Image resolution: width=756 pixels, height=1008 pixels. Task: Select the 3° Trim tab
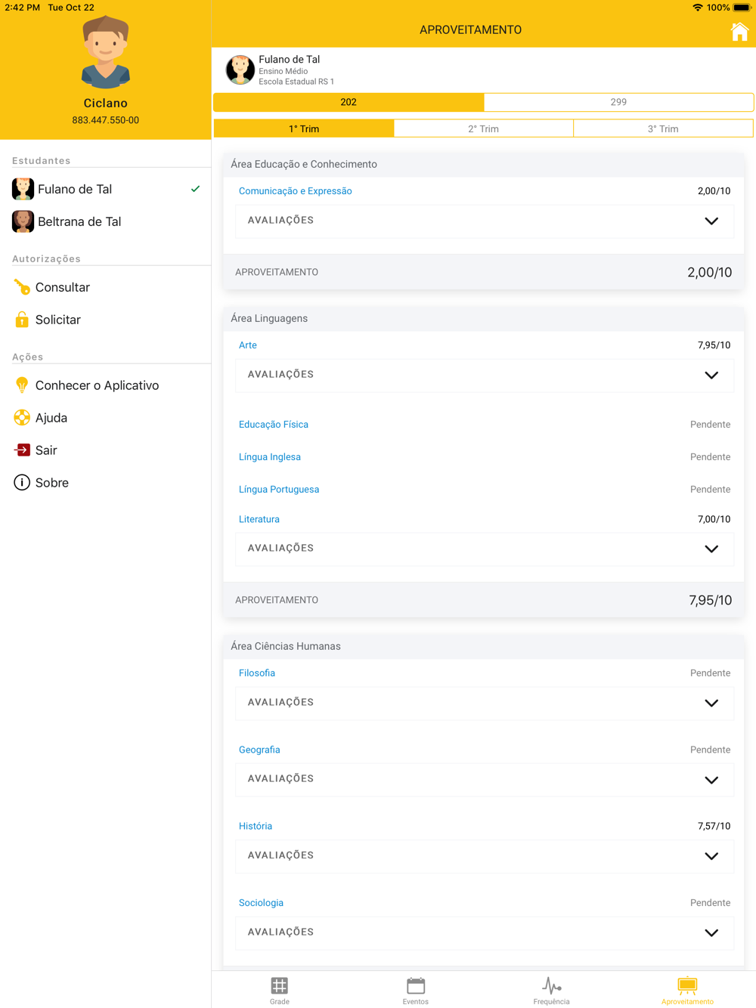[663, 128]
